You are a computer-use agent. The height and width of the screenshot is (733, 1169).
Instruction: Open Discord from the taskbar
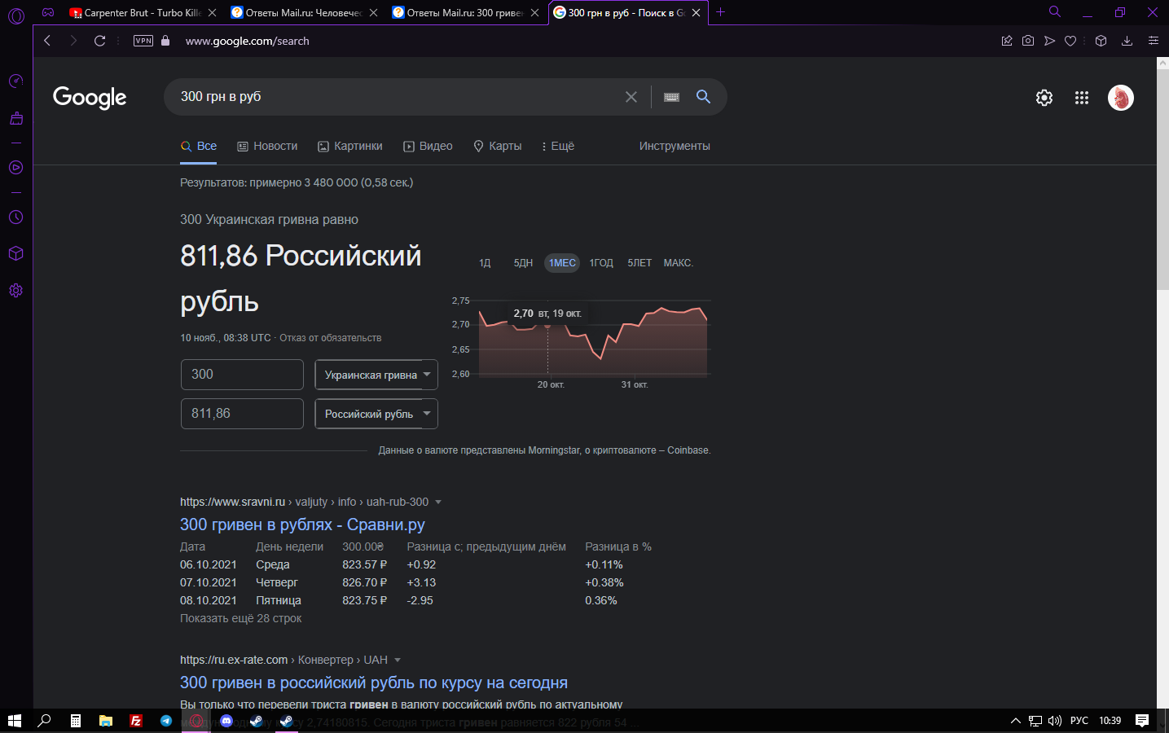pyautogui.click(x=226, y=721)
